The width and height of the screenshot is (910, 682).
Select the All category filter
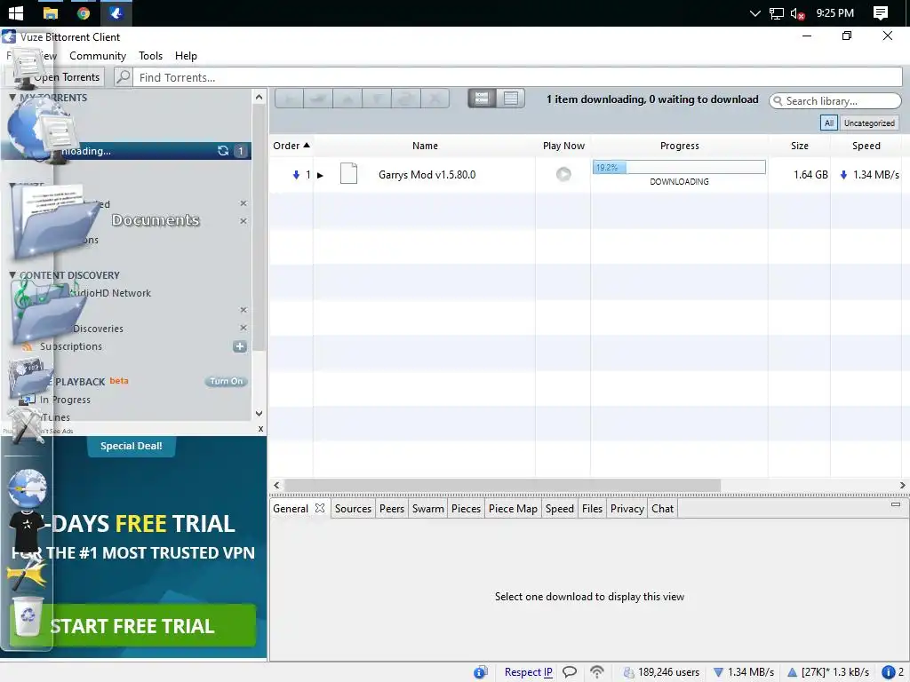(829, 123)
